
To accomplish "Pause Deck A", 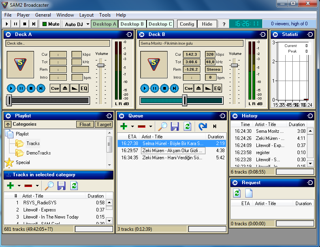I will 21,89.
